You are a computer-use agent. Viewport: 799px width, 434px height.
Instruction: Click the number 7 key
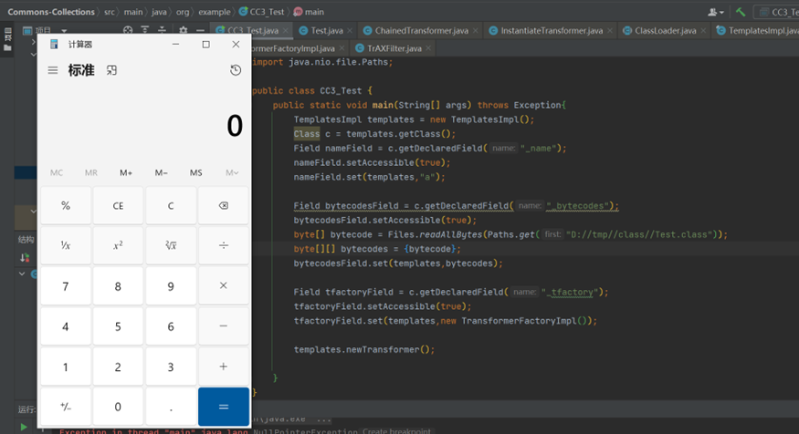pyautogui.click(x=66, y=286)
